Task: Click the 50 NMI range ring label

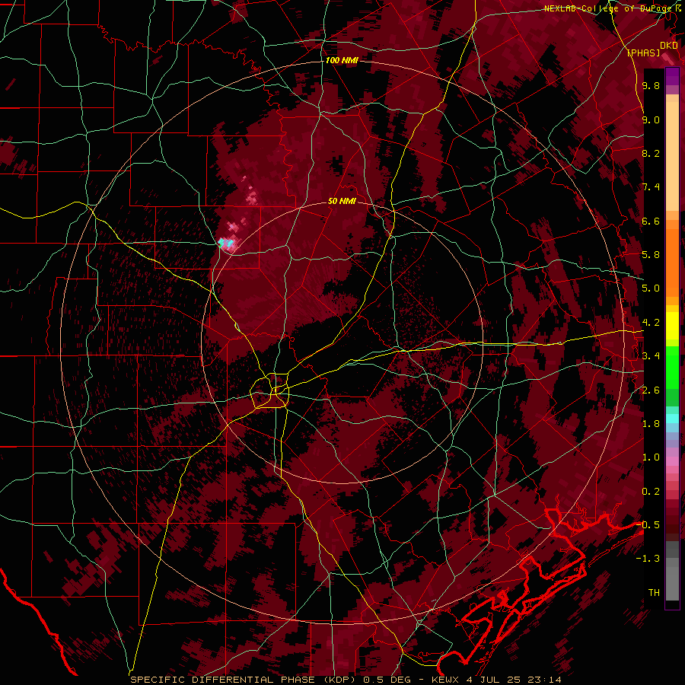Action: pos(342,202)
